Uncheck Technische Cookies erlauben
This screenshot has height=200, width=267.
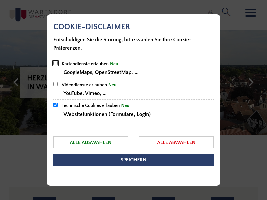pyautogui.click(x=55, y=105)
